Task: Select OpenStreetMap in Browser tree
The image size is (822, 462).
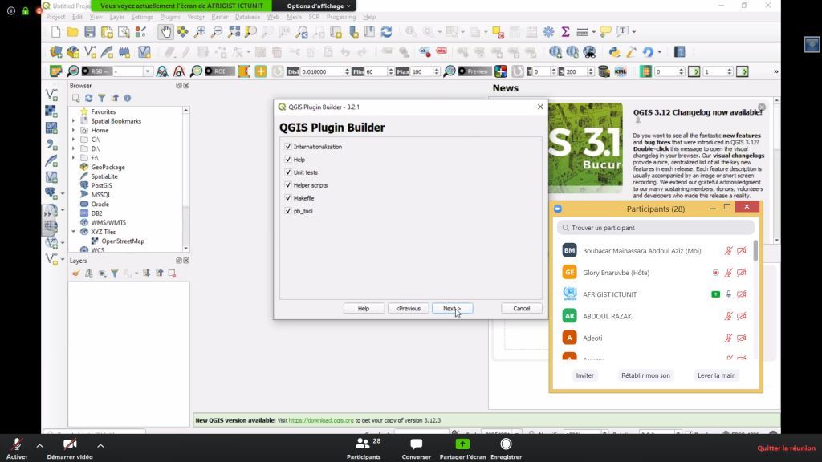Action: point(123,241)
